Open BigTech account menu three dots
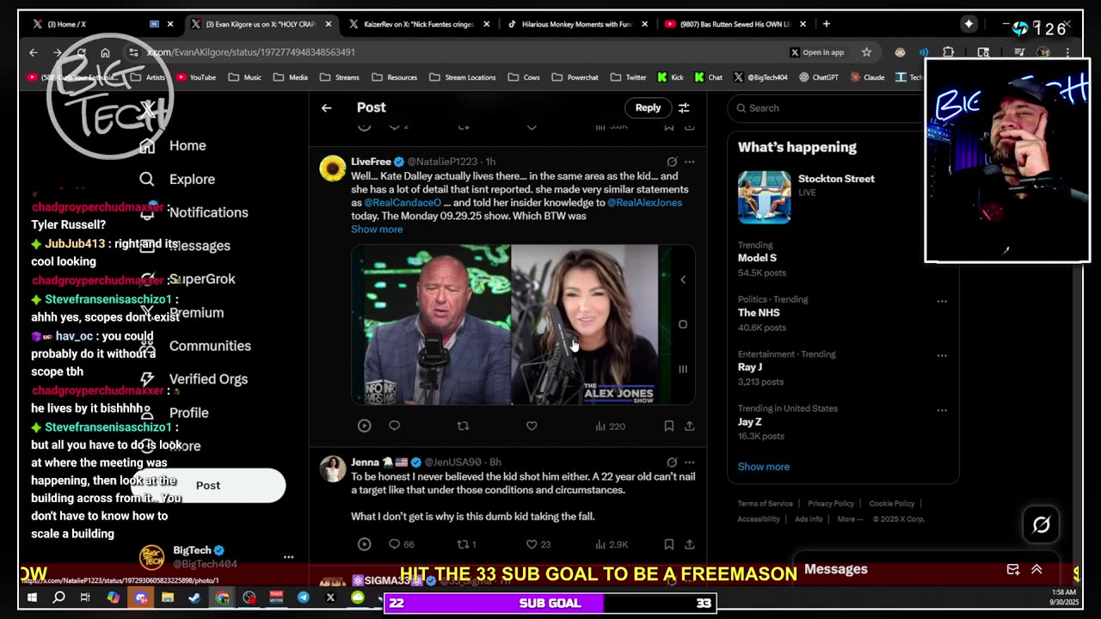 288,557
